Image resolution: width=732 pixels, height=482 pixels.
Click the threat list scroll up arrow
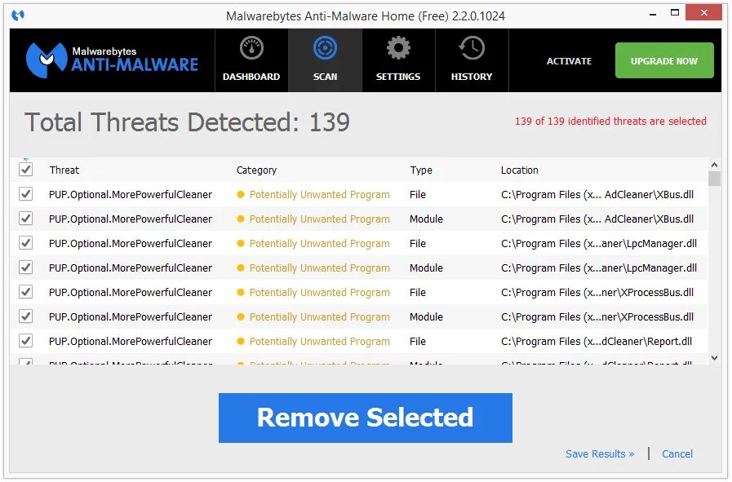click(x=714, y=165)
